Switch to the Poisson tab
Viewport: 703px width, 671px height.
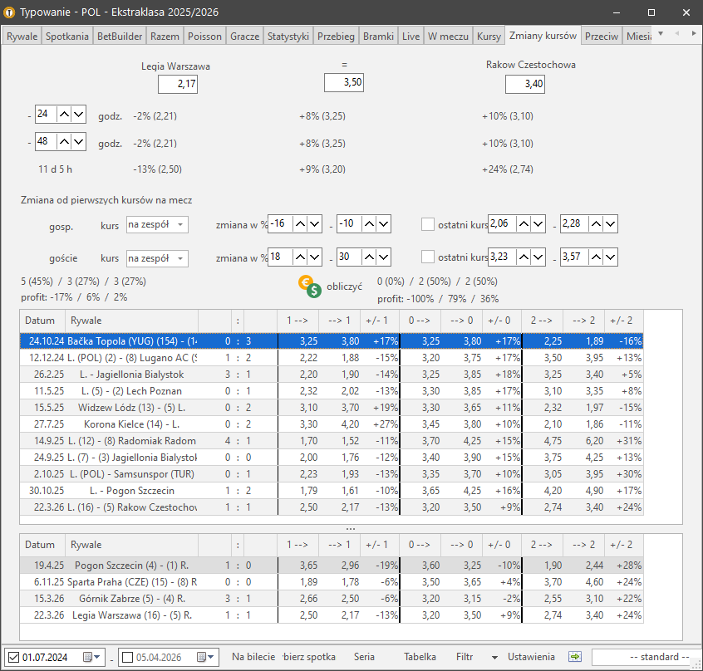[x=204, y=37]
